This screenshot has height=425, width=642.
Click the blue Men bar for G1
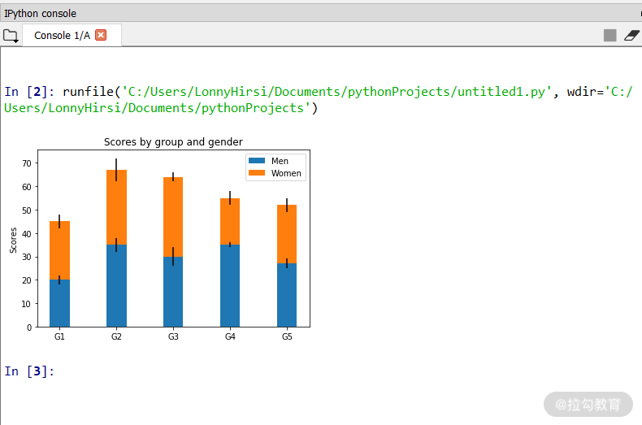[x=59, y=303]
